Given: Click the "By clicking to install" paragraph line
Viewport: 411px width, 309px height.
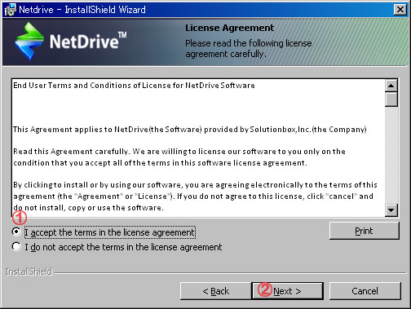Looking at the screenshot, I should pyautogui.click(x=195, y=185).
